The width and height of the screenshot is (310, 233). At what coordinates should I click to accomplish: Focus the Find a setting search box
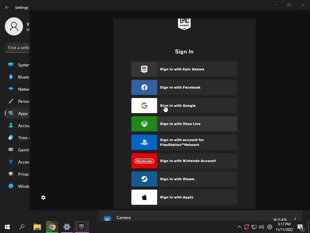pos(17,48)
